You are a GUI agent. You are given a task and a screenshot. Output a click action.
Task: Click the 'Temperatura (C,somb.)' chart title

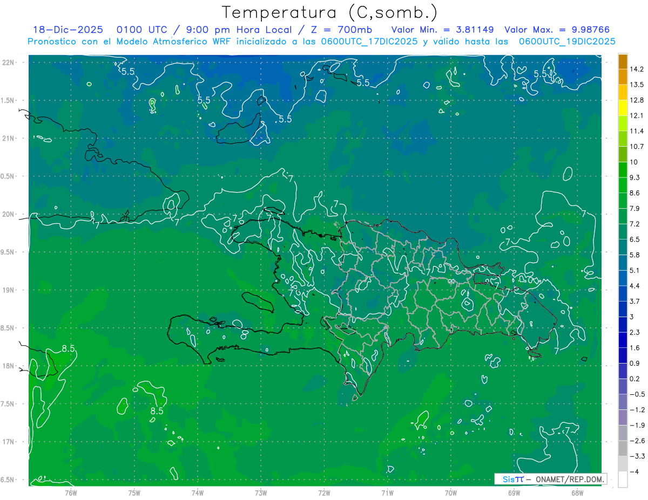click(x=330, y=12)
